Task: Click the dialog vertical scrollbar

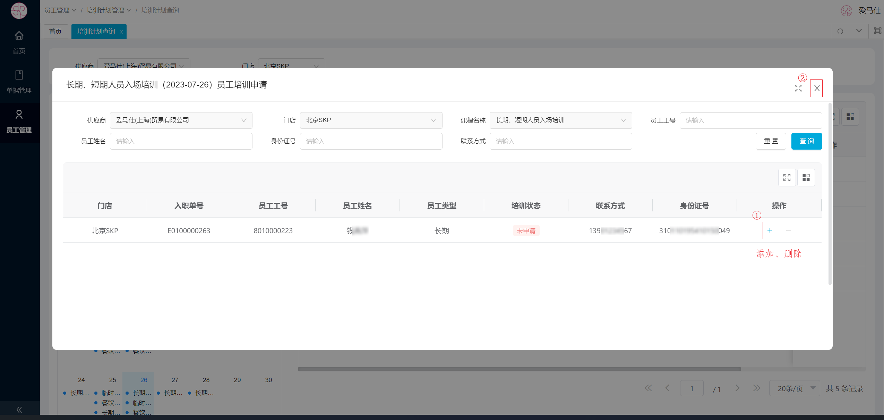Action: (830, 194)
